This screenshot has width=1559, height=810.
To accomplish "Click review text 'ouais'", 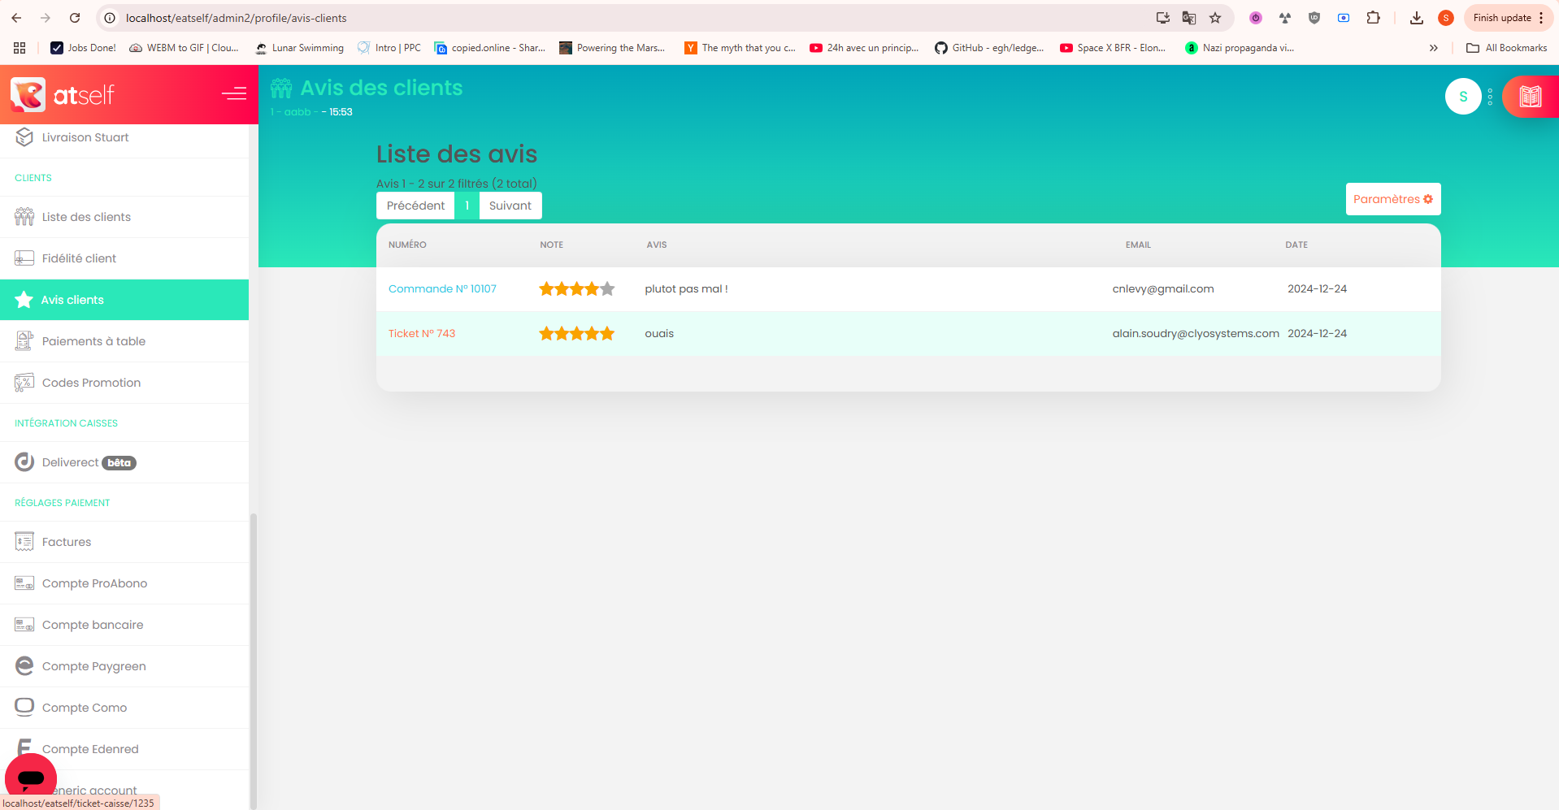I will coord(659,333).
